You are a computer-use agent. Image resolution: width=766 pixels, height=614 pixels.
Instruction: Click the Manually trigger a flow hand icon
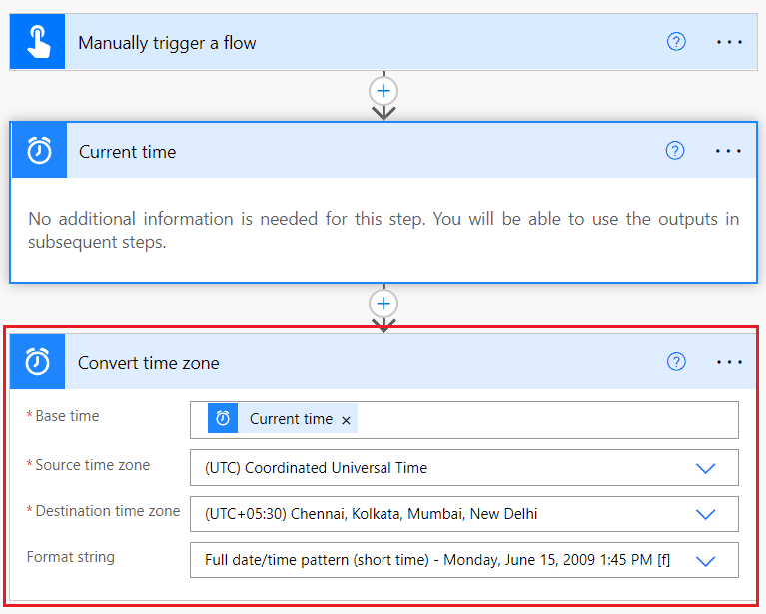38,42
